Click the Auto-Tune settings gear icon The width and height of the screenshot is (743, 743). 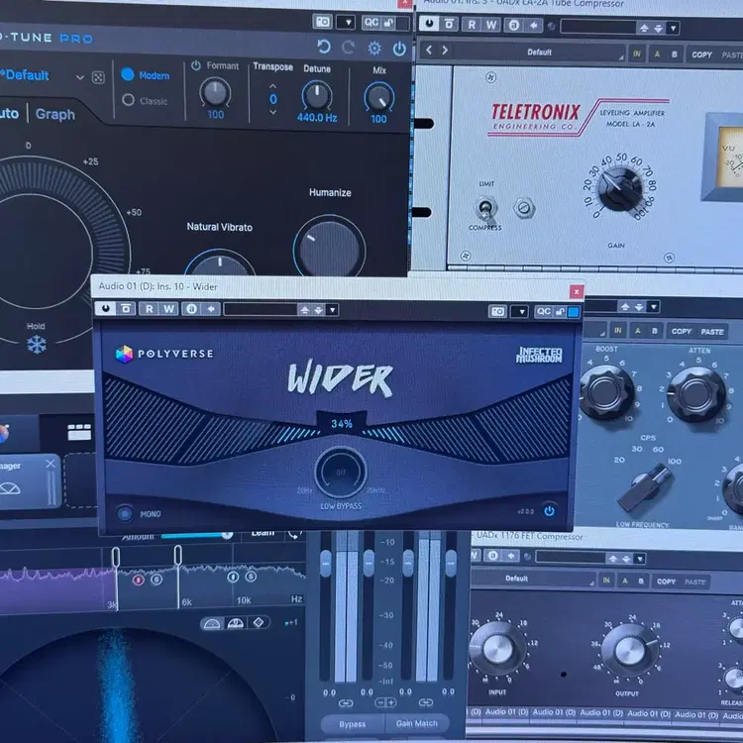(374, 48)
